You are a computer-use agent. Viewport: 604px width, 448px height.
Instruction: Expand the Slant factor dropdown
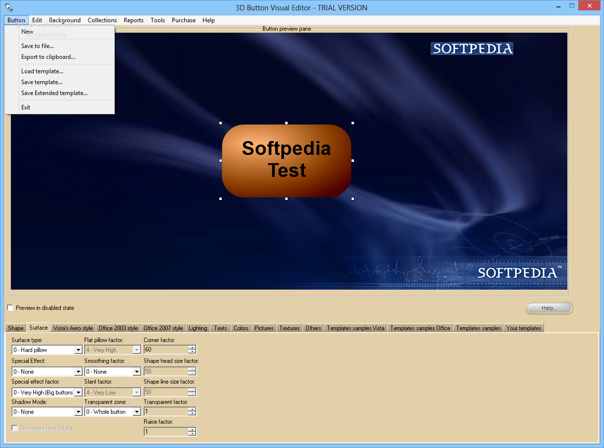137,393
